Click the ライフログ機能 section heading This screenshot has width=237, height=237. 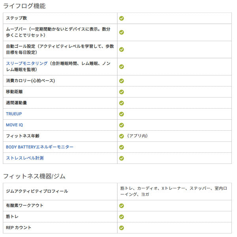(x=24, y=6)
